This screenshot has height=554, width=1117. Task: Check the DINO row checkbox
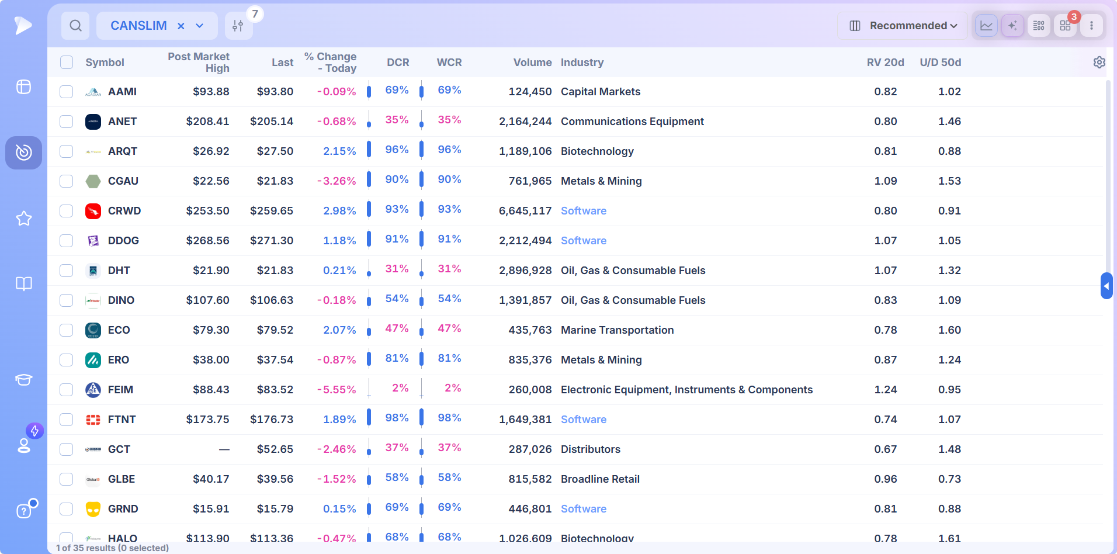tap(67, 300)
